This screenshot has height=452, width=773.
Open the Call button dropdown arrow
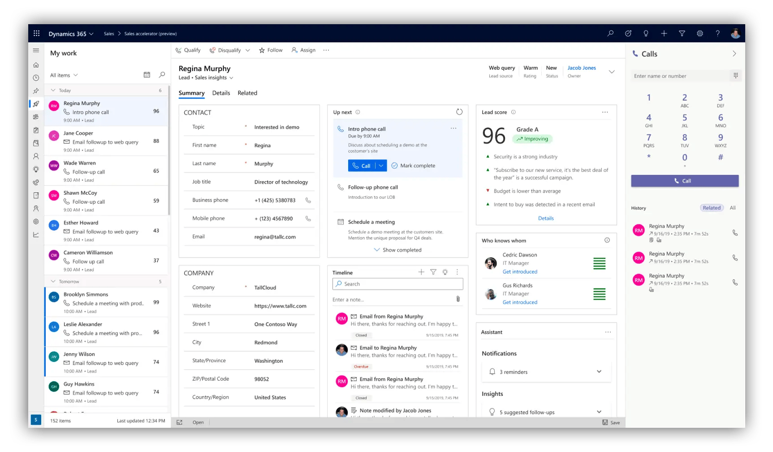pyautogui.click(x=381, y=166)
